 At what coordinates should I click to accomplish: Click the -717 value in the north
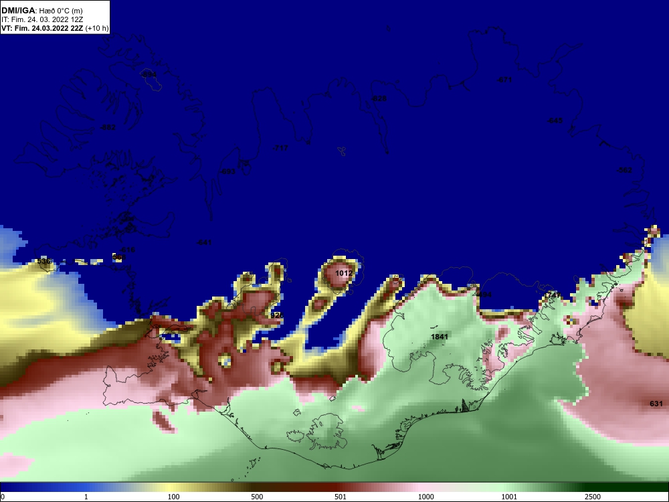click(x=280, y=148)
